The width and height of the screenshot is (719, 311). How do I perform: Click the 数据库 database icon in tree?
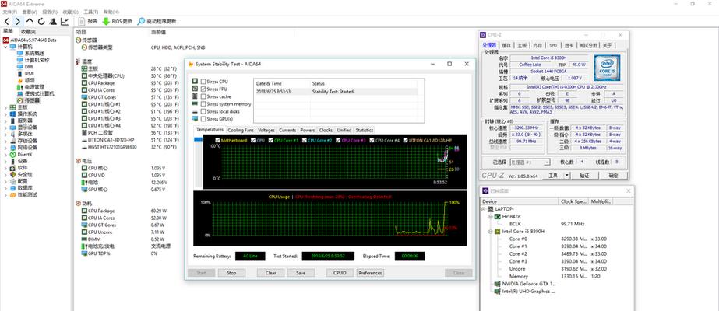[12, 188]
